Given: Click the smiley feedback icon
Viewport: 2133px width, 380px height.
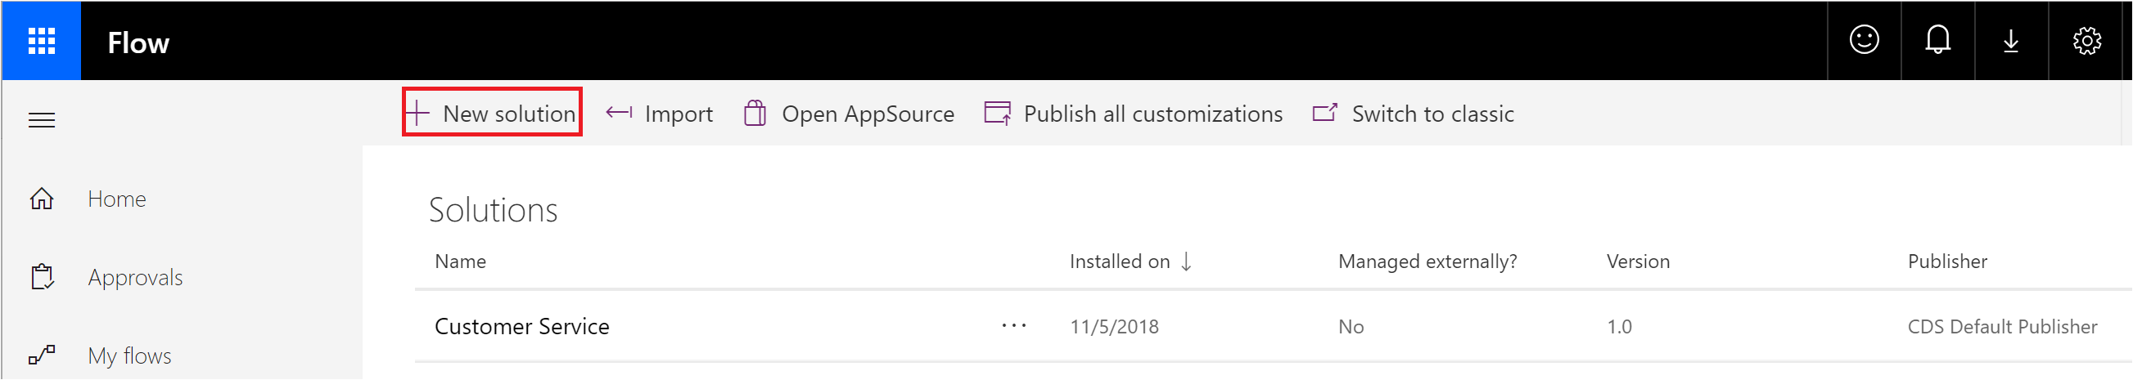Looking at the screenshot, I should (1863, 41).
